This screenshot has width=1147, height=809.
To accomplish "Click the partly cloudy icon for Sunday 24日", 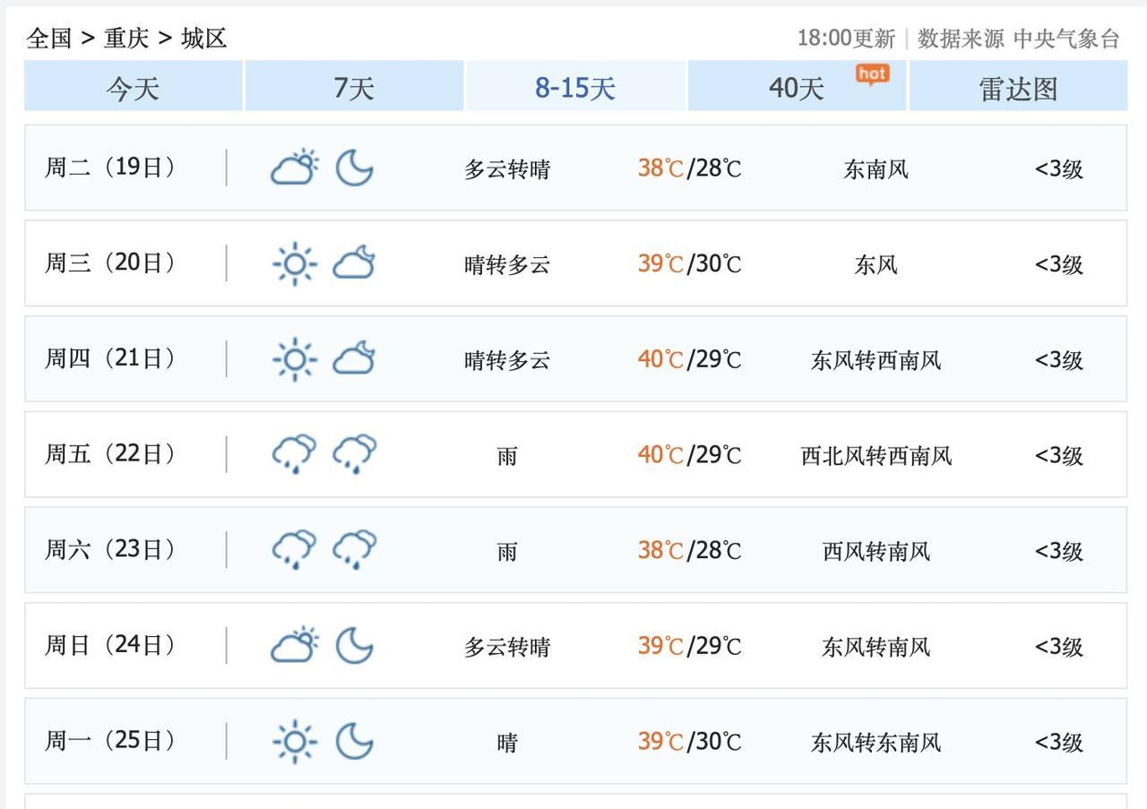I will [x=295, y=645].
